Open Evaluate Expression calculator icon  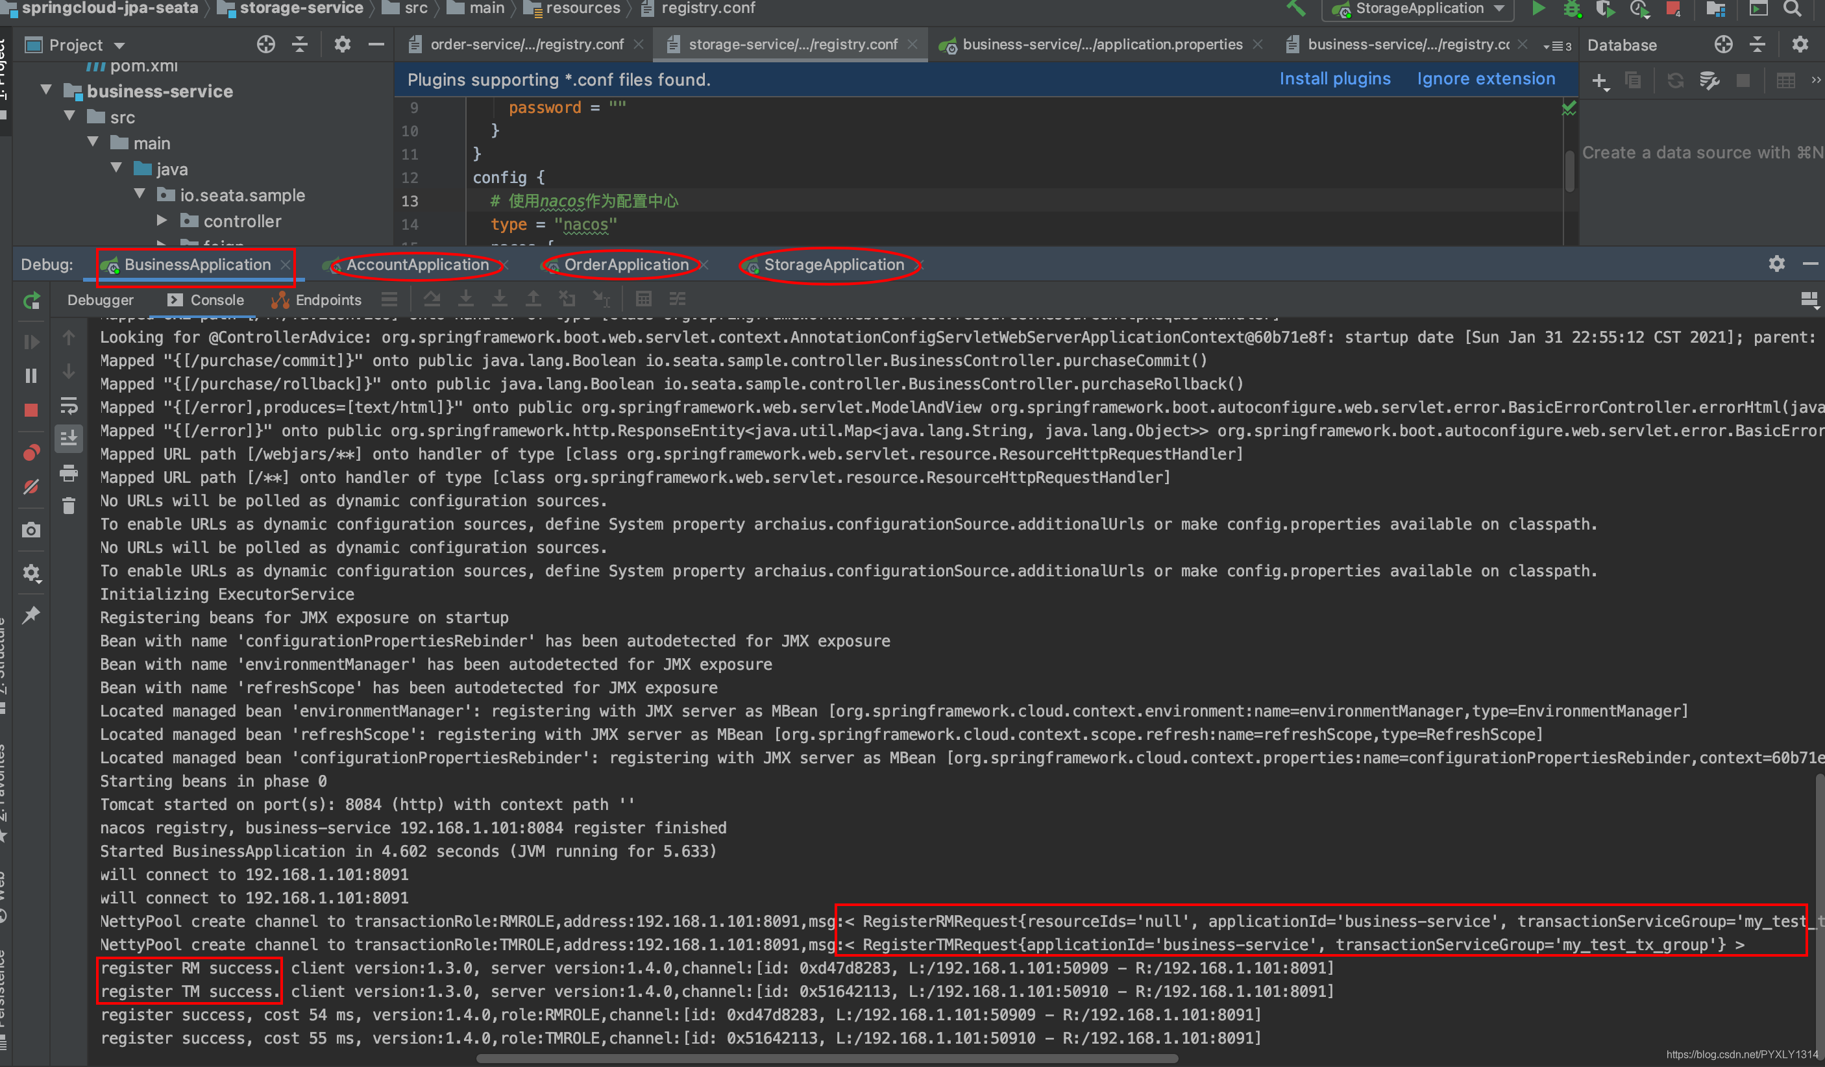coord(643,299)
